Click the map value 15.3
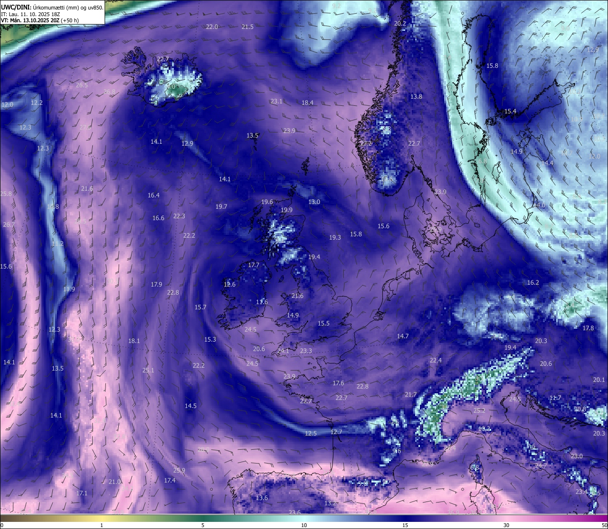 [x=210, y=340]
